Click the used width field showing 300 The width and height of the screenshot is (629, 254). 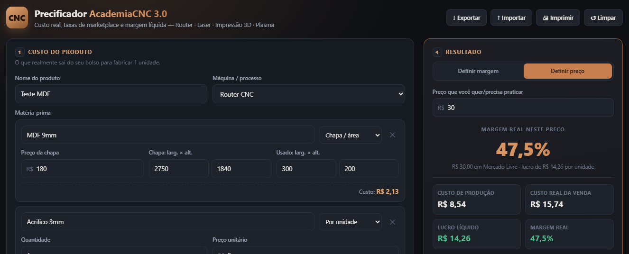coord(306,169)
